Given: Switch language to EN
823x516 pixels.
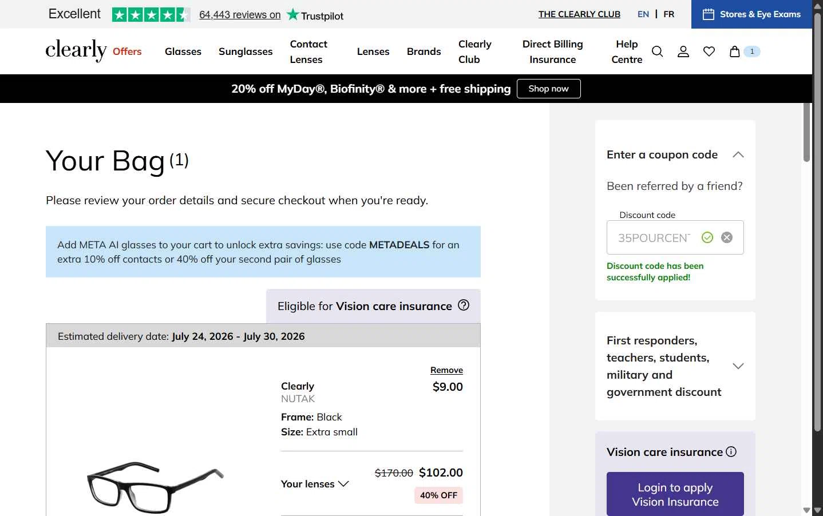Looking at the screenshot, I should (x=643, y=14).
